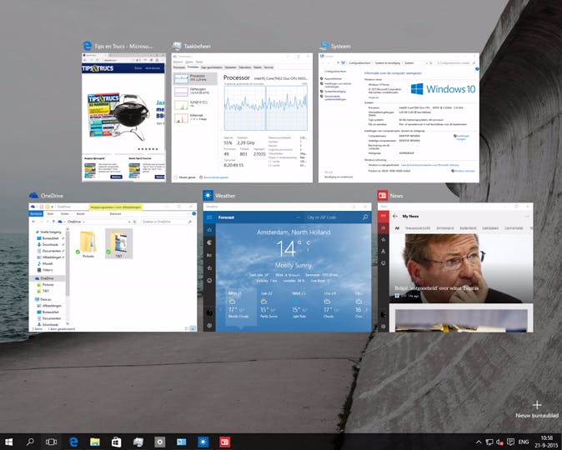Image resolution: width=562 pixels, height=450 pixels.
Task: Open the address bar dropdown in OneDrive window
Action: 129,222
